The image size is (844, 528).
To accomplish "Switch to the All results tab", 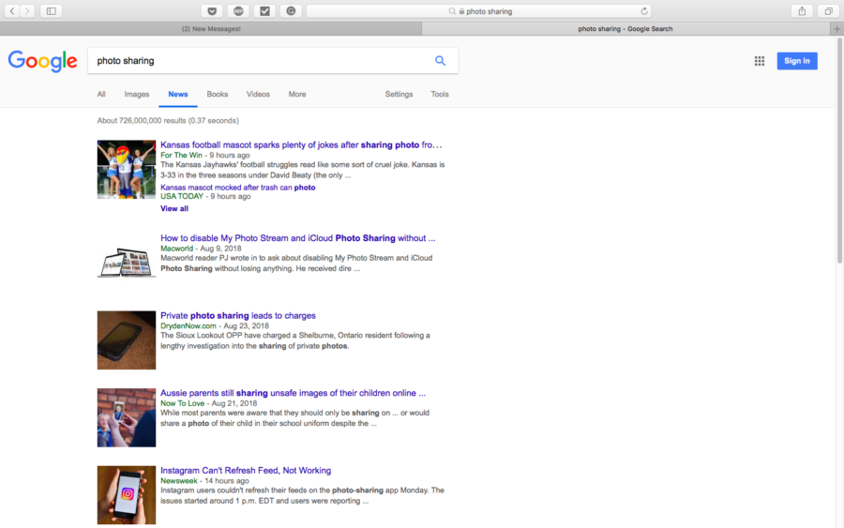I will [x=101, y=94].
